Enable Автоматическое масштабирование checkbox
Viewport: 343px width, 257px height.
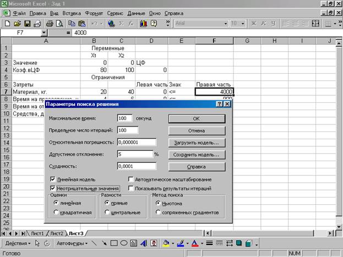pyautogui.click(x=131, y=179)
